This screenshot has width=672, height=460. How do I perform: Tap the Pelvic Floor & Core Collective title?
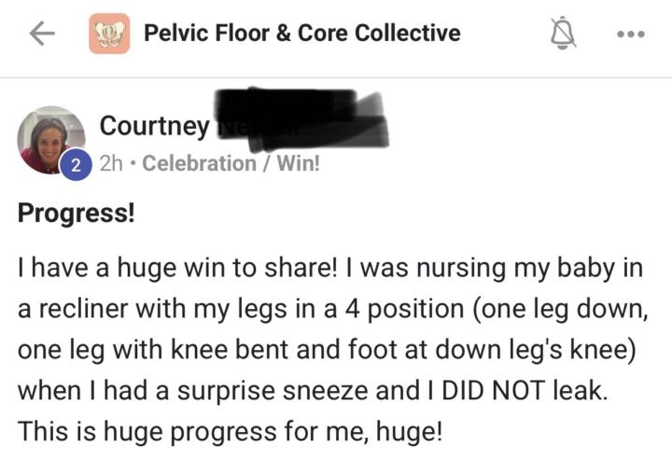(301, 34)
